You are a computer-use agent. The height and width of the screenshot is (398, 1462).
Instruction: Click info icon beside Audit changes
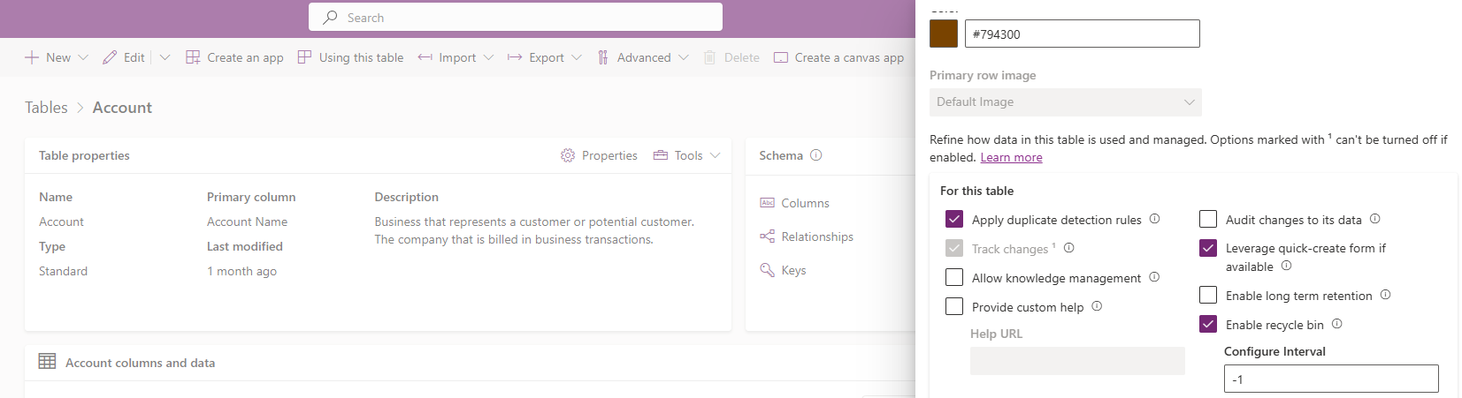1375,219
